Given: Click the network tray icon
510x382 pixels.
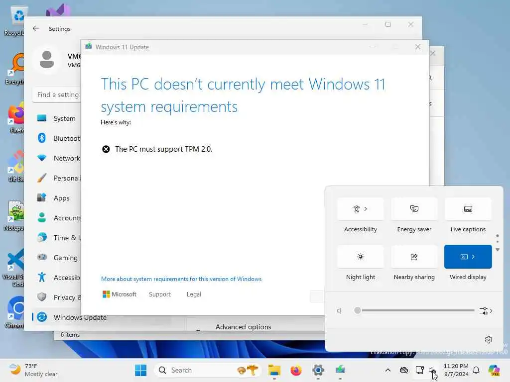Looking at the screenshot, I should click(x=419, y=370).
